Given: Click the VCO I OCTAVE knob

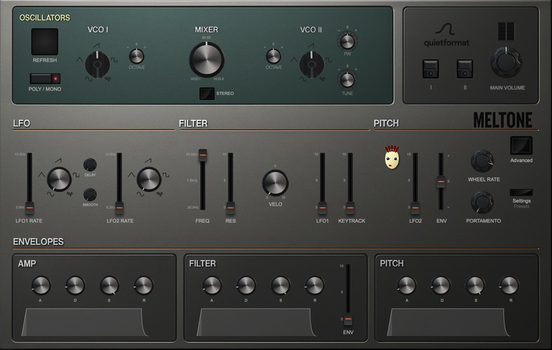Looking at the screenshot, I should click(136, 56).
